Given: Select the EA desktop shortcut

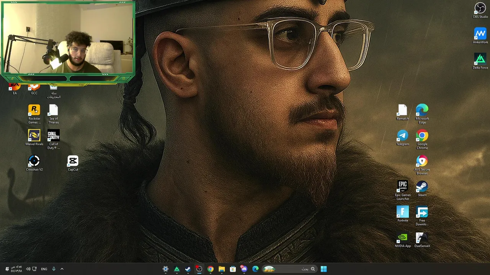Looking at the screenshot, I should coord(15,89).
